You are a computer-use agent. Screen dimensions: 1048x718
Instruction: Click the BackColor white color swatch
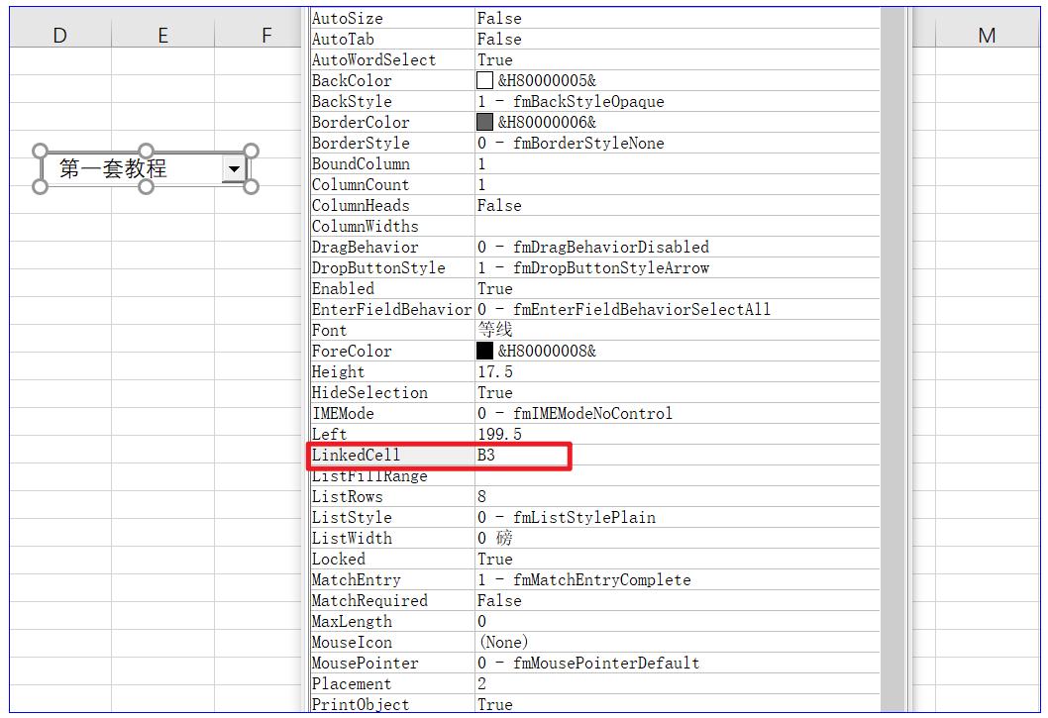tap(484, 81)
